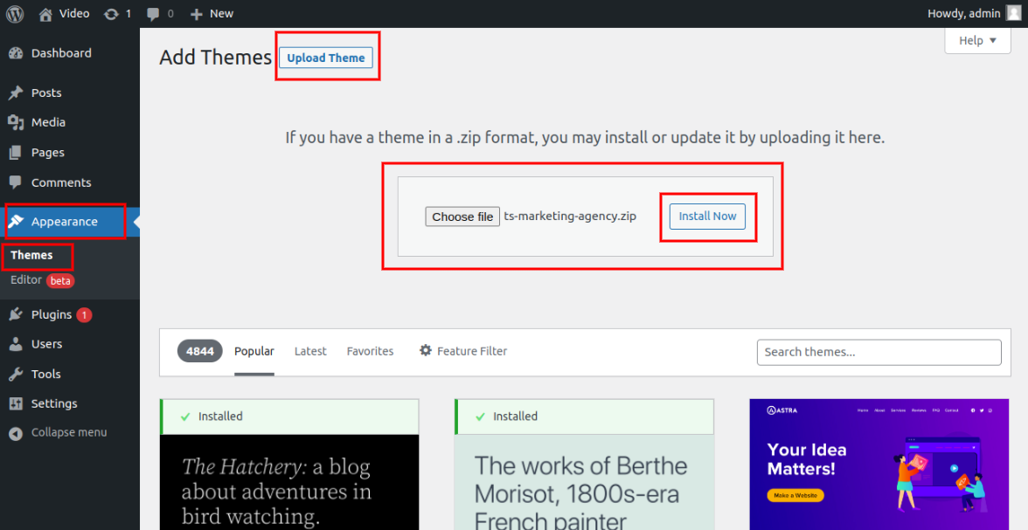Go to the Media library menu
The width and height of the screenshot is (1028, 530).
point(48,122)
